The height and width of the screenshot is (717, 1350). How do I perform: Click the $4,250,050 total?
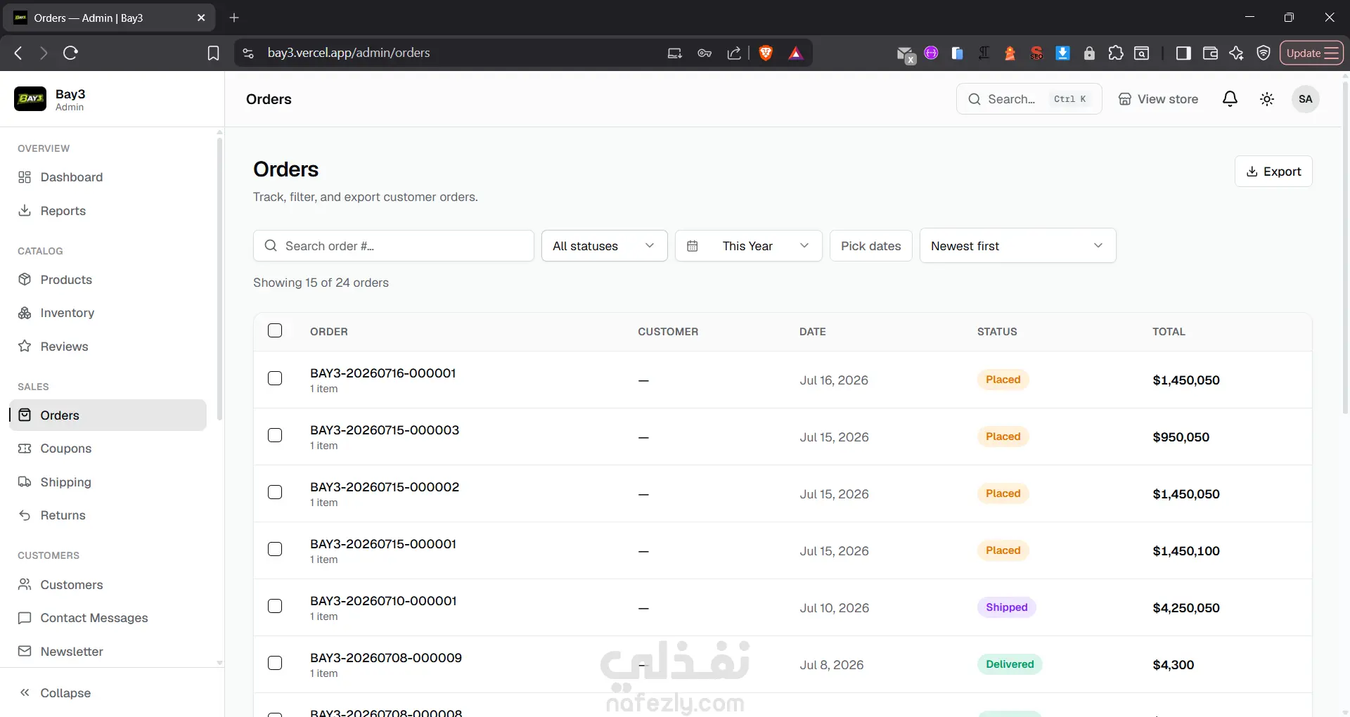pyautogui.click(x=1186, y=608)
